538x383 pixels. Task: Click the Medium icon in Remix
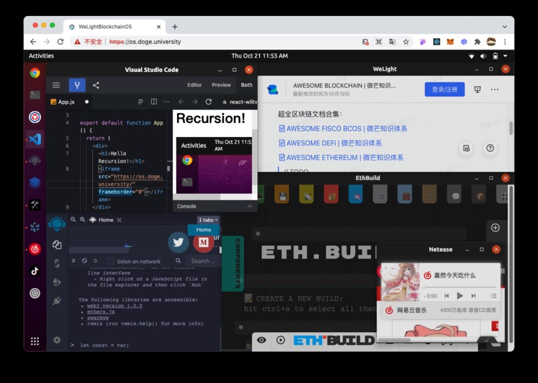(x=203, y=242)
